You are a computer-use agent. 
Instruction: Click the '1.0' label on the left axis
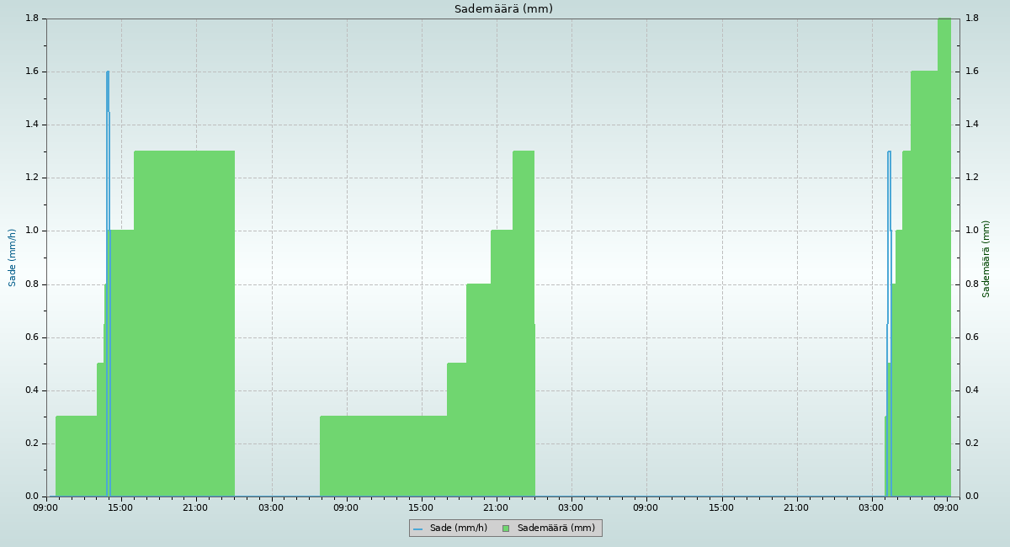tap(33, 231)
